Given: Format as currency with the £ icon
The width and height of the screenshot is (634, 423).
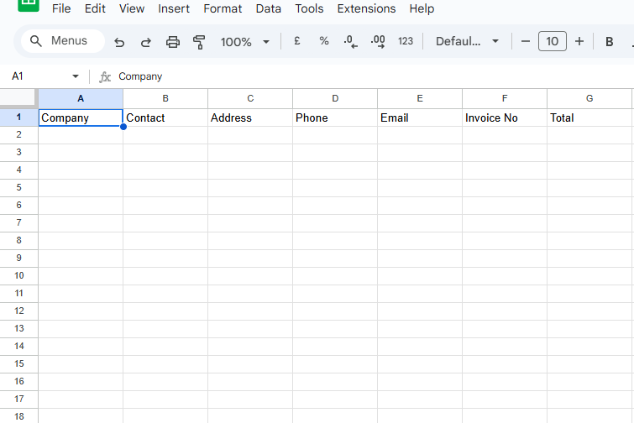Looking at the screenshot, I should [296, 41].
